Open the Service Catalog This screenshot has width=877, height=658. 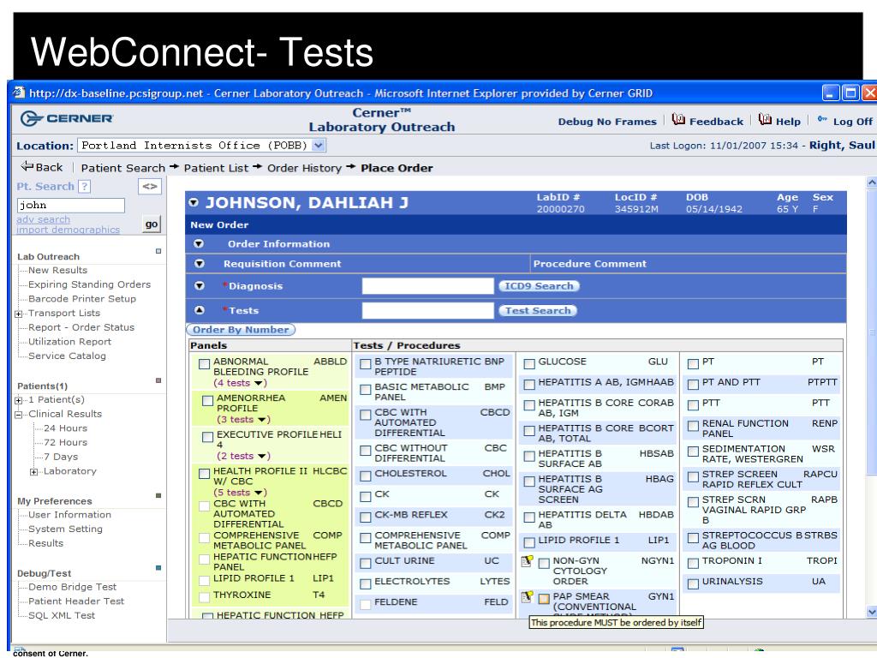click(x=67, y=356)
